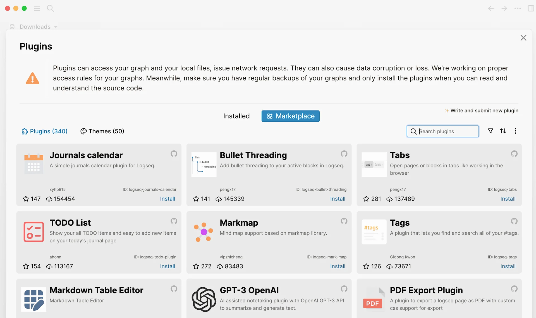
Task: Install the TODO List plugin
Action: tap(167, 266)
